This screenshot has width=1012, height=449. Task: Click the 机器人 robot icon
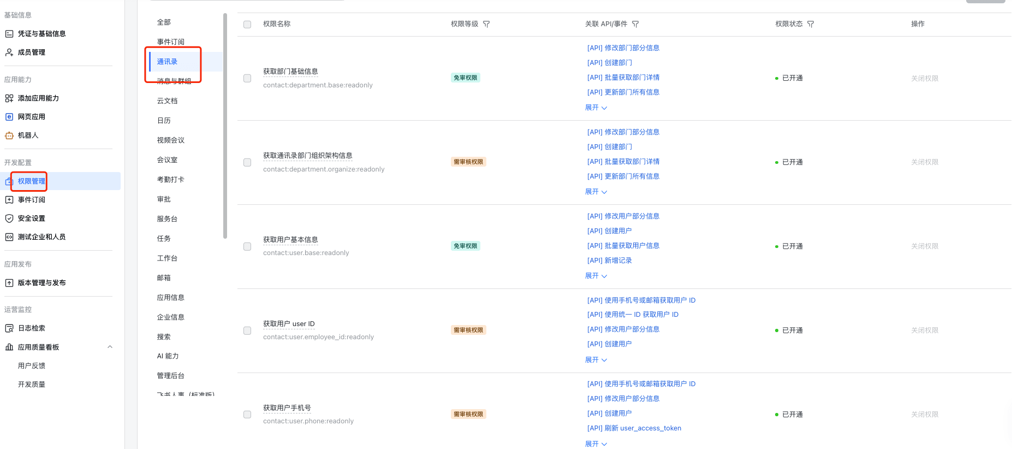click(9, 135)
